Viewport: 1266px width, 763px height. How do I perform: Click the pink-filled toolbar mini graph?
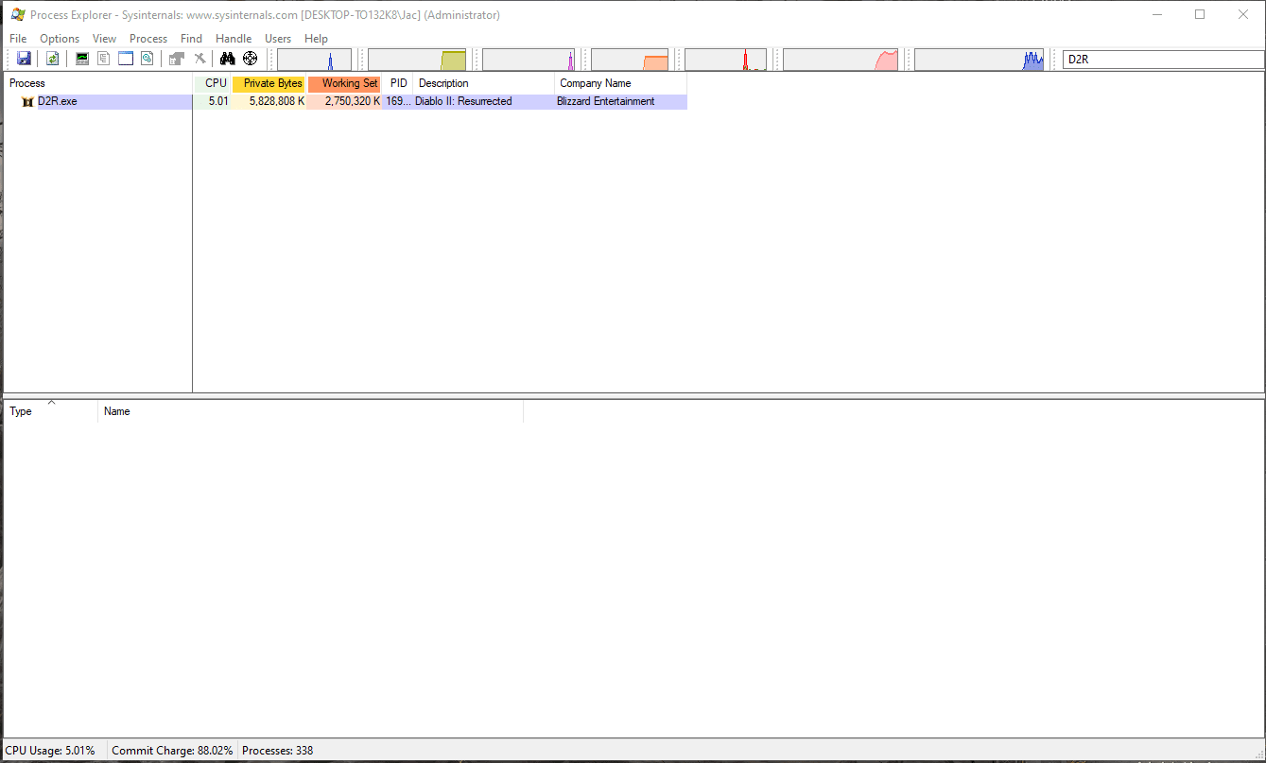pyautogui.click(x=841, y=60)
